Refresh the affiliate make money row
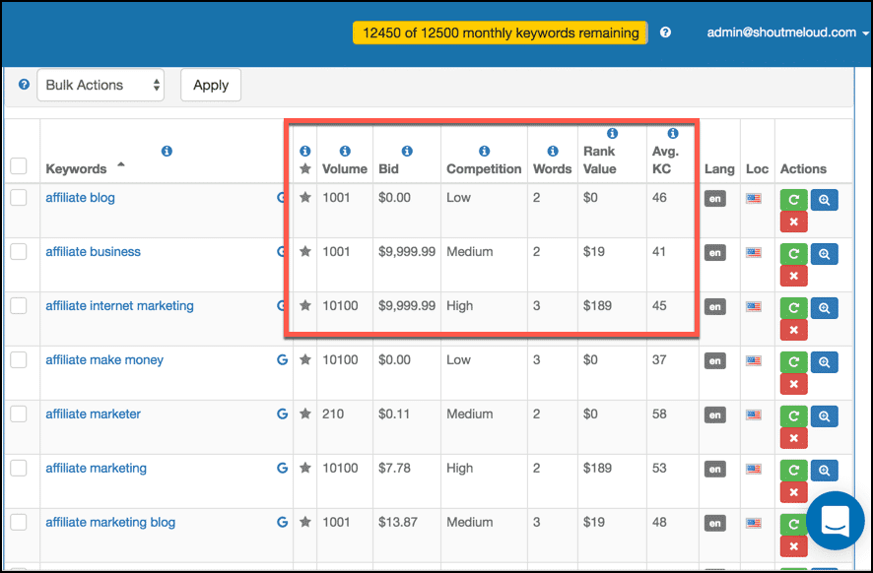 (793, 362)
